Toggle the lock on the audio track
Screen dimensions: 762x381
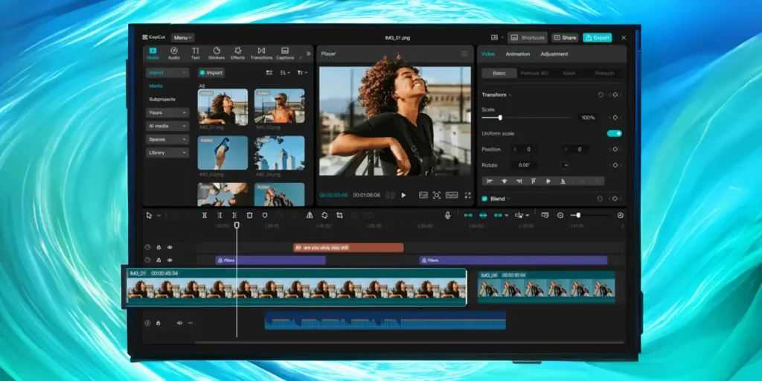point(159,323)
